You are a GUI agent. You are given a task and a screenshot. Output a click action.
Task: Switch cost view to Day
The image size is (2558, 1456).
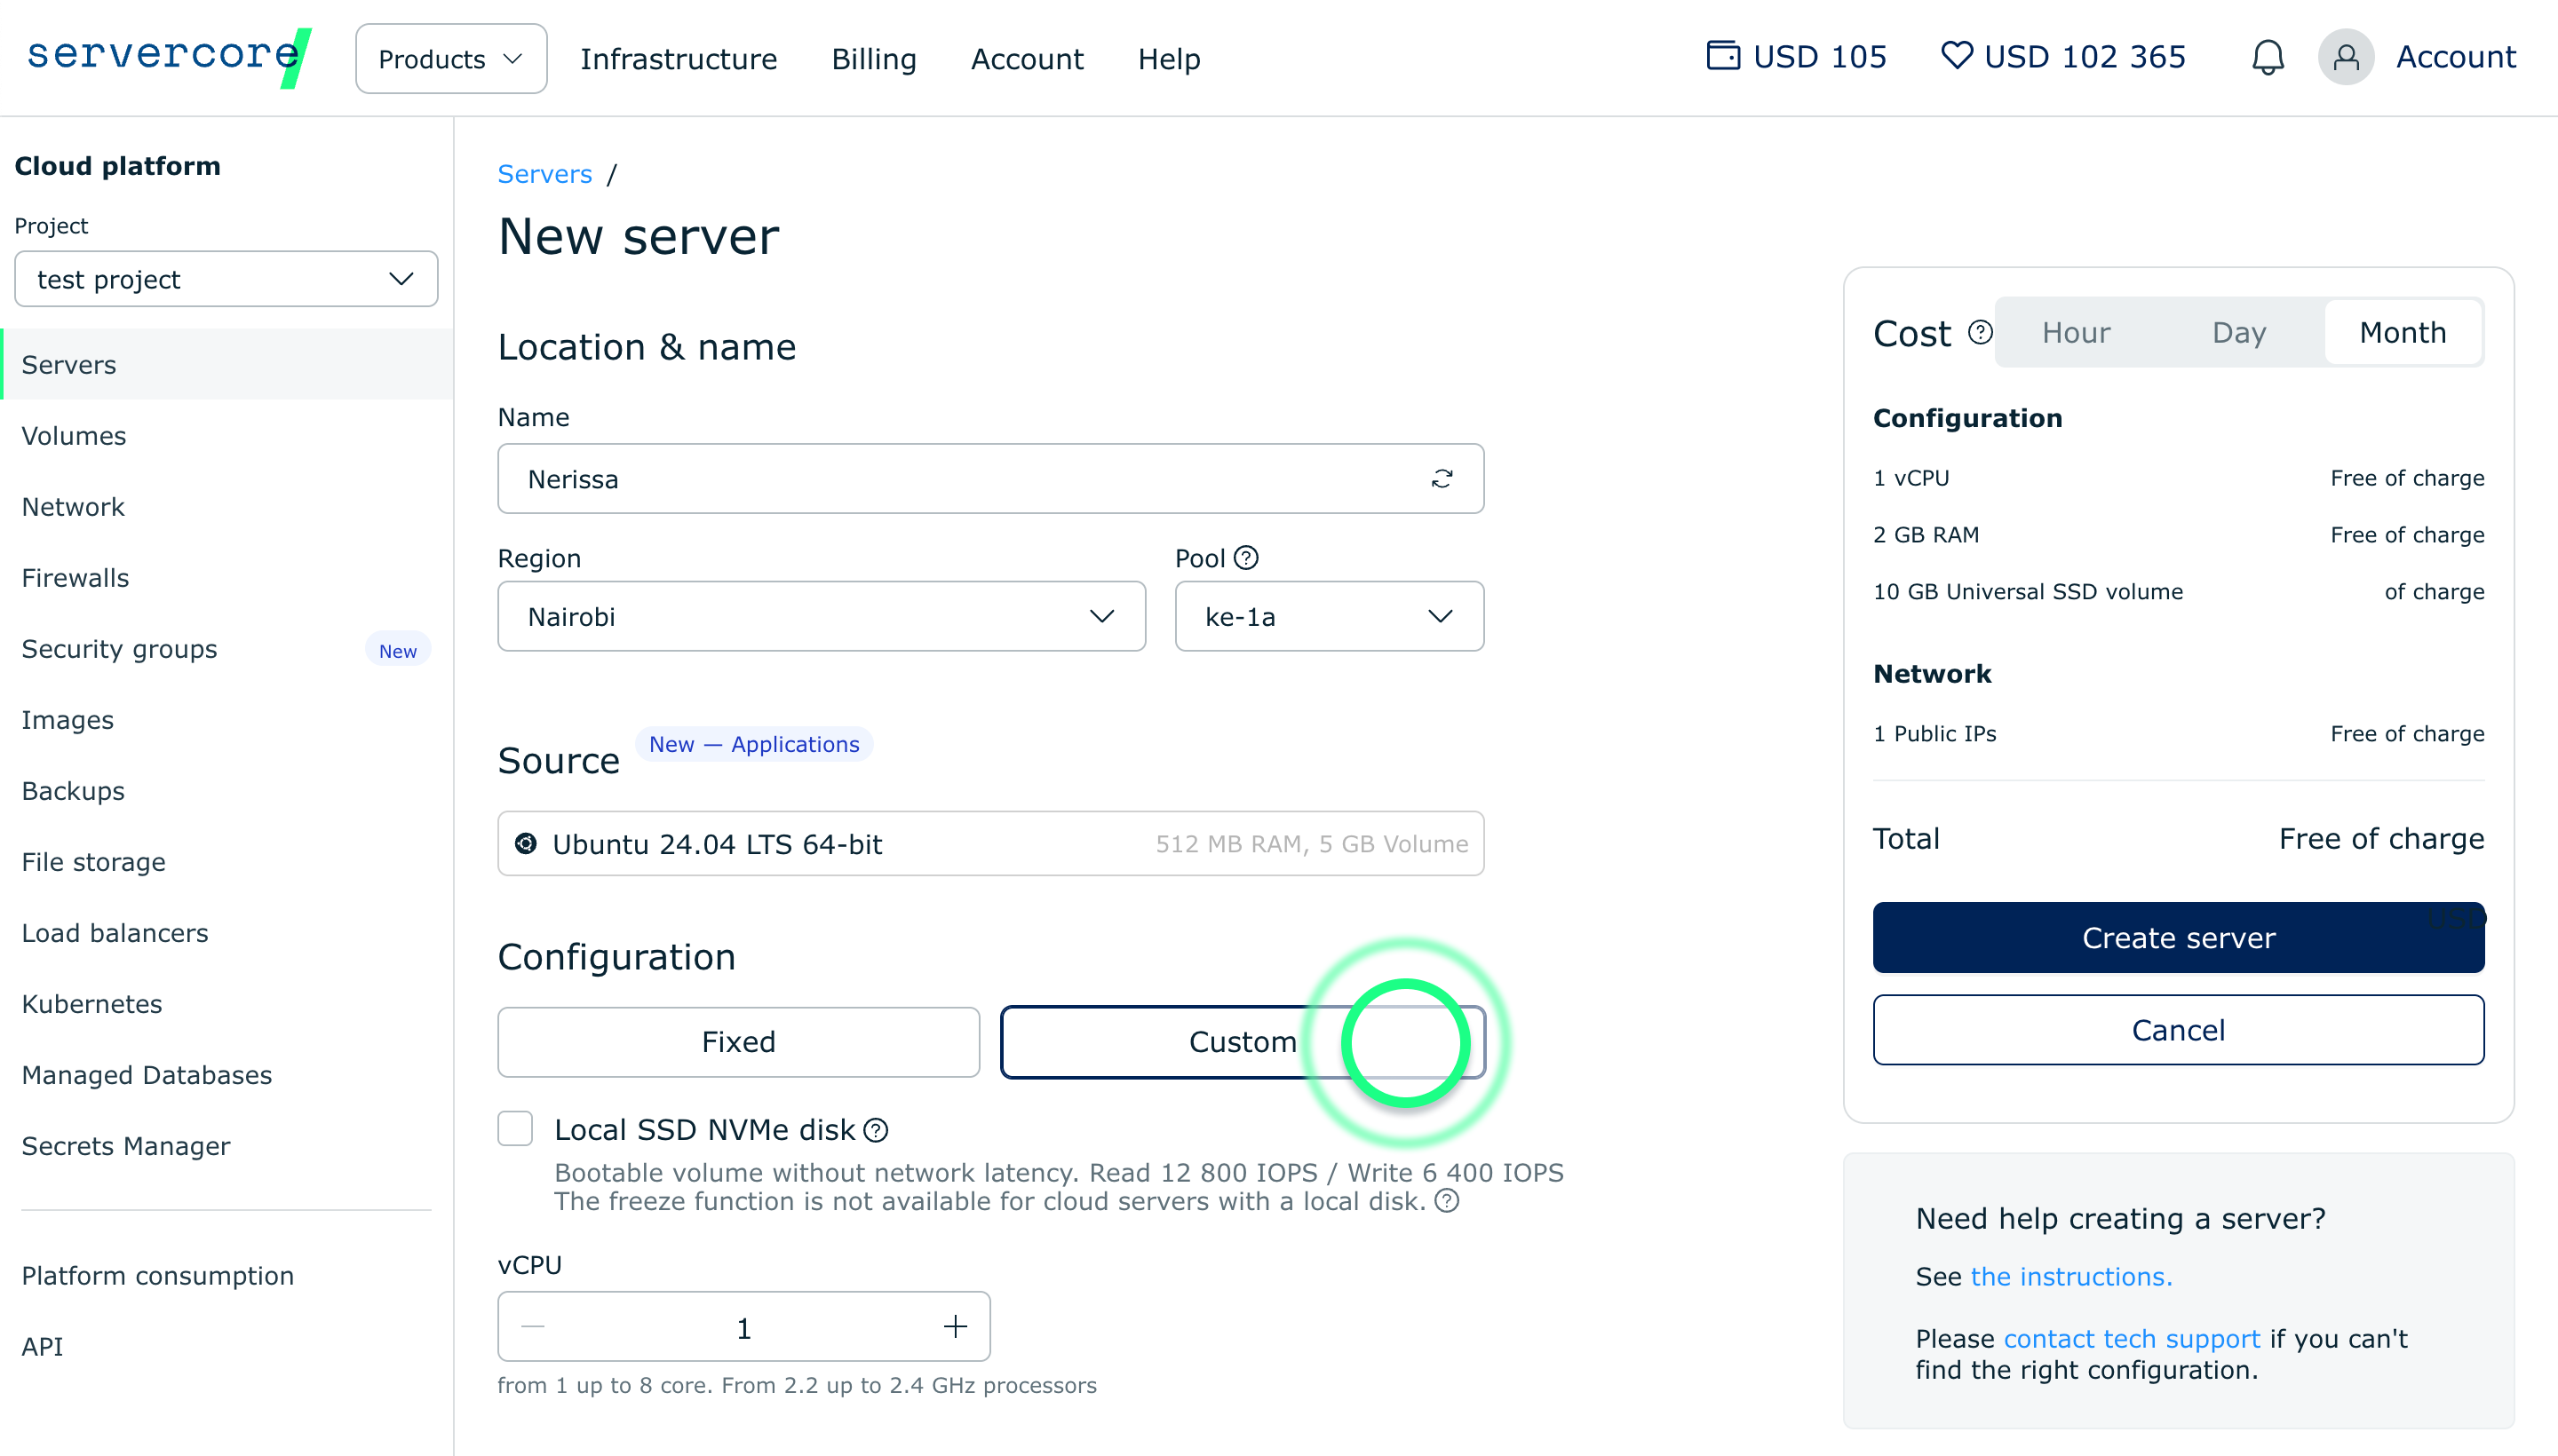pyautogui.click(x=2238, y=333)
